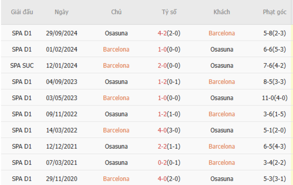Click the "Giải đấu" column header
Viewport: 293px width, 185px height.
[x=23, y=12]
